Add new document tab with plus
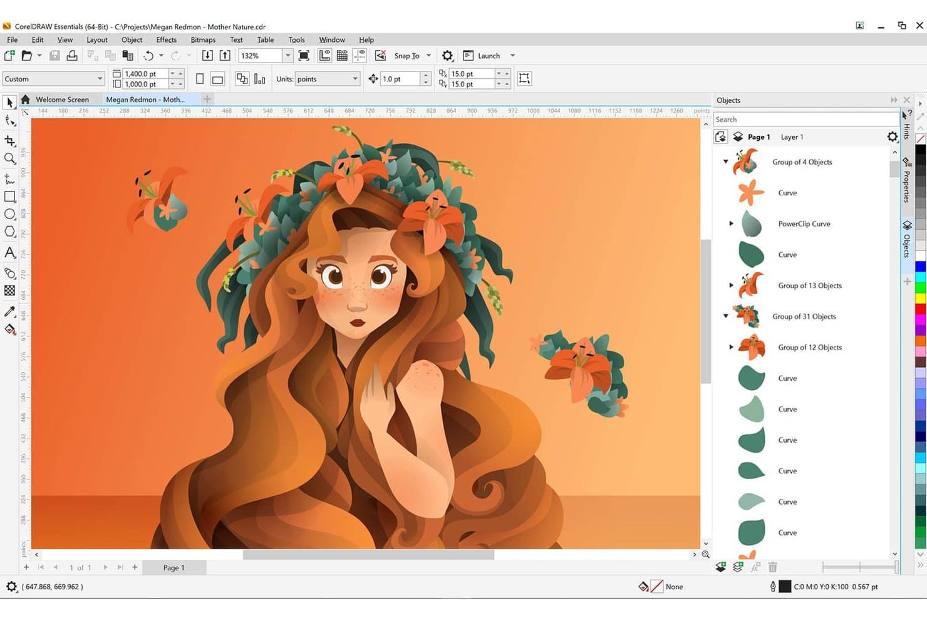Viewport: 927px width, 618px height. pos(207,99)
